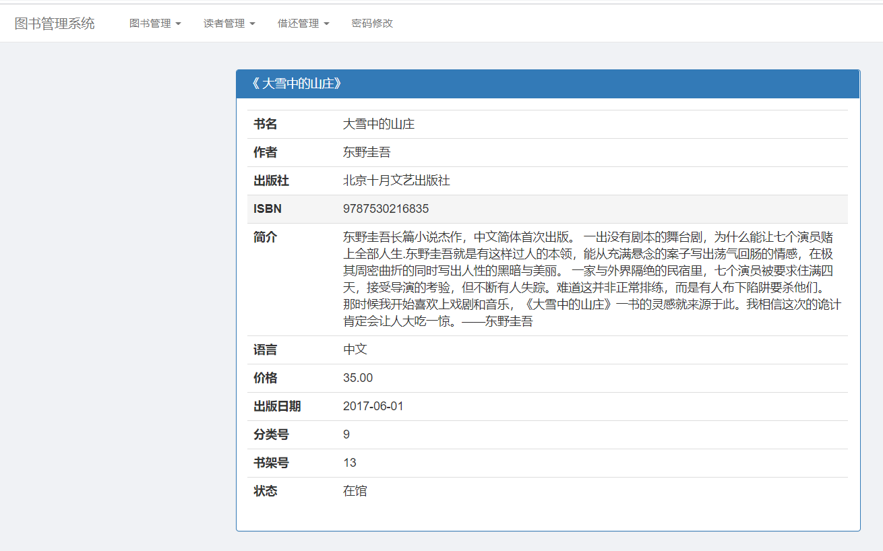Open the 借还管理 dropdown menu

(303, 24)
